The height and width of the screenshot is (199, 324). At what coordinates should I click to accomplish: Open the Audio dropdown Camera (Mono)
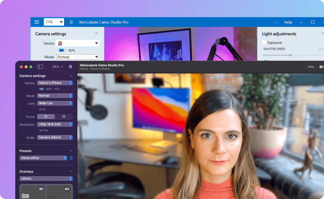[55, 137]
